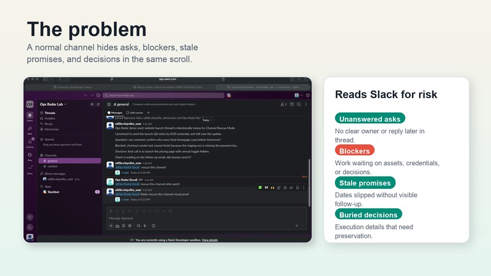Viewport: 491px width, 276px height.
Task: Save the message with the bookmark icon
Action: coord(297,188)
